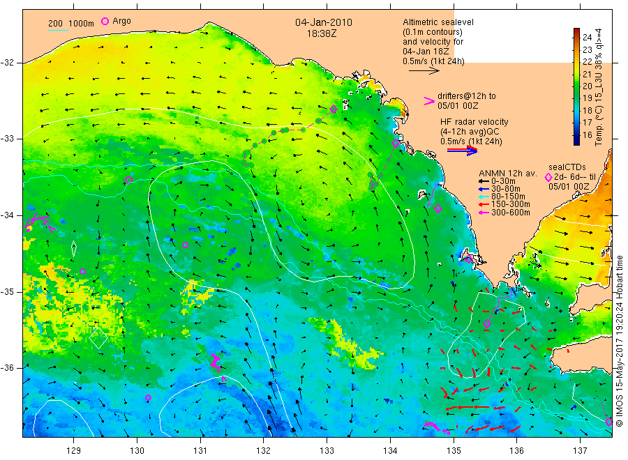Viewport: 628px width, 460px height.
Task: Click the IMOS copyright timestamp on the right edge
Action: (619, 342)
